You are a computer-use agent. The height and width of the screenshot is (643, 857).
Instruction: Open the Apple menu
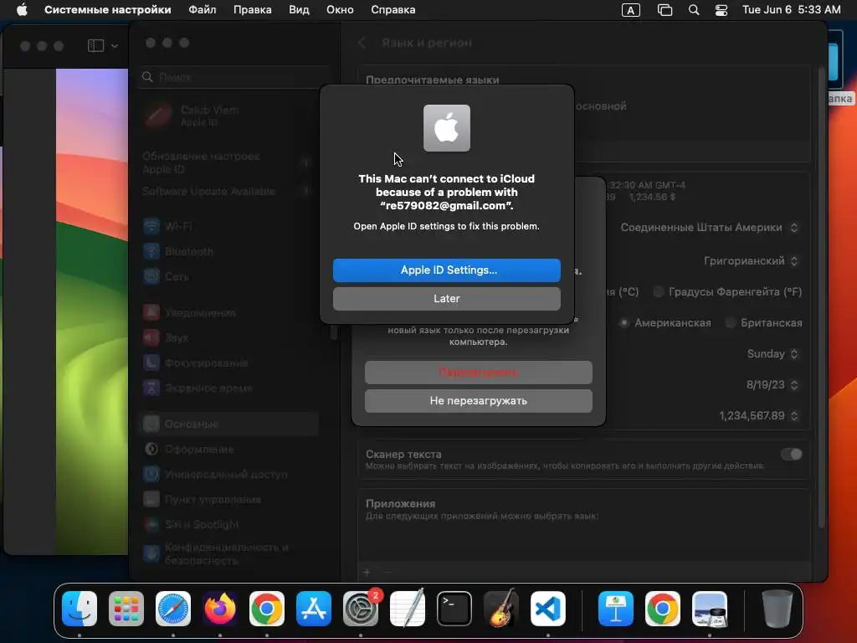pos(22,10)
